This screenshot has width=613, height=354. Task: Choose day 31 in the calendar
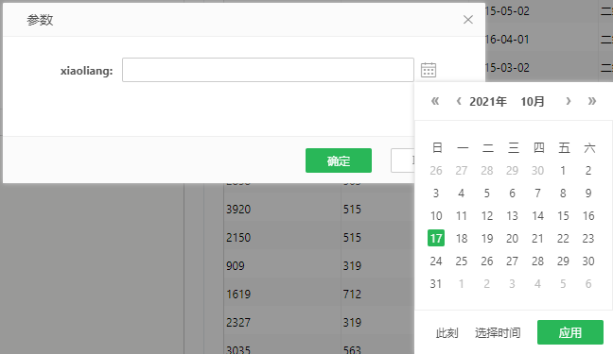tap(436, 284)
